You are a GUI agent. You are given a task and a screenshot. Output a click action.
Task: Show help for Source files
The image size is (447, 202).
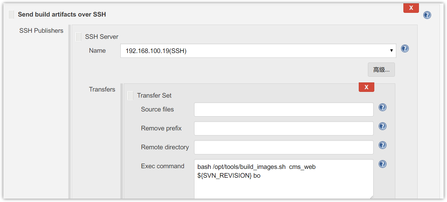[382, 107]
